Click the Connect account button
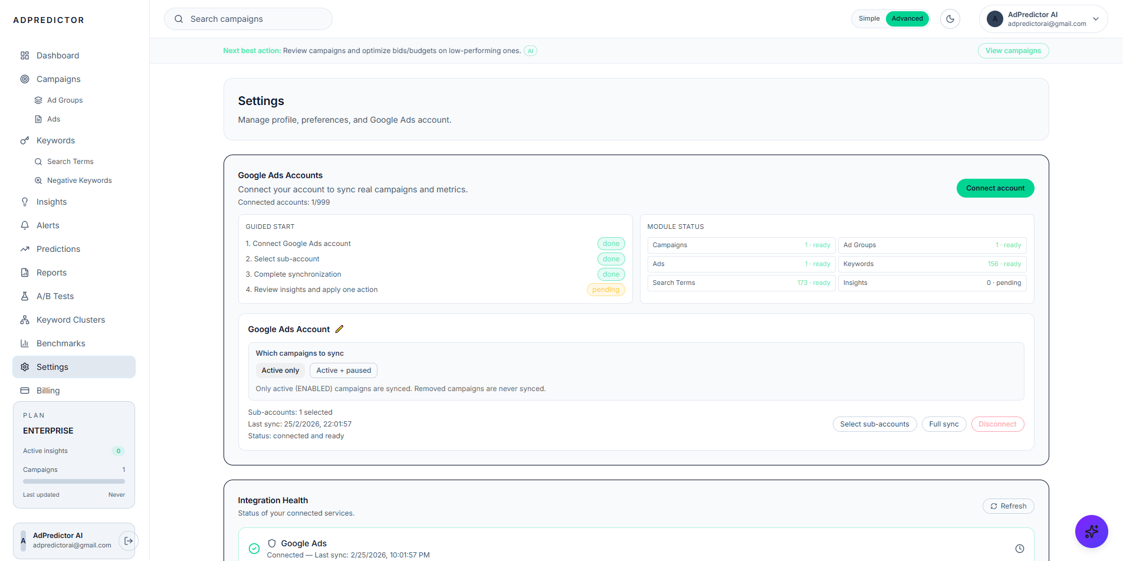Viewport: 1123px width, 561px height. [995, 188]
